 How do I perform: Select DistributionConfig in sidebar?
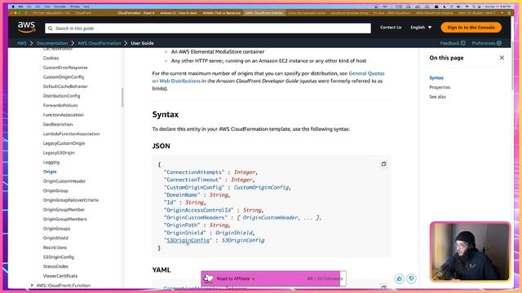pos(62,96)
